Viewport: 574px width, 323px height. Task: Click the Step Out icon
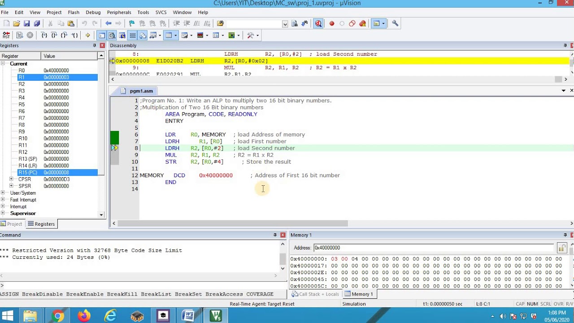point(64,35)
